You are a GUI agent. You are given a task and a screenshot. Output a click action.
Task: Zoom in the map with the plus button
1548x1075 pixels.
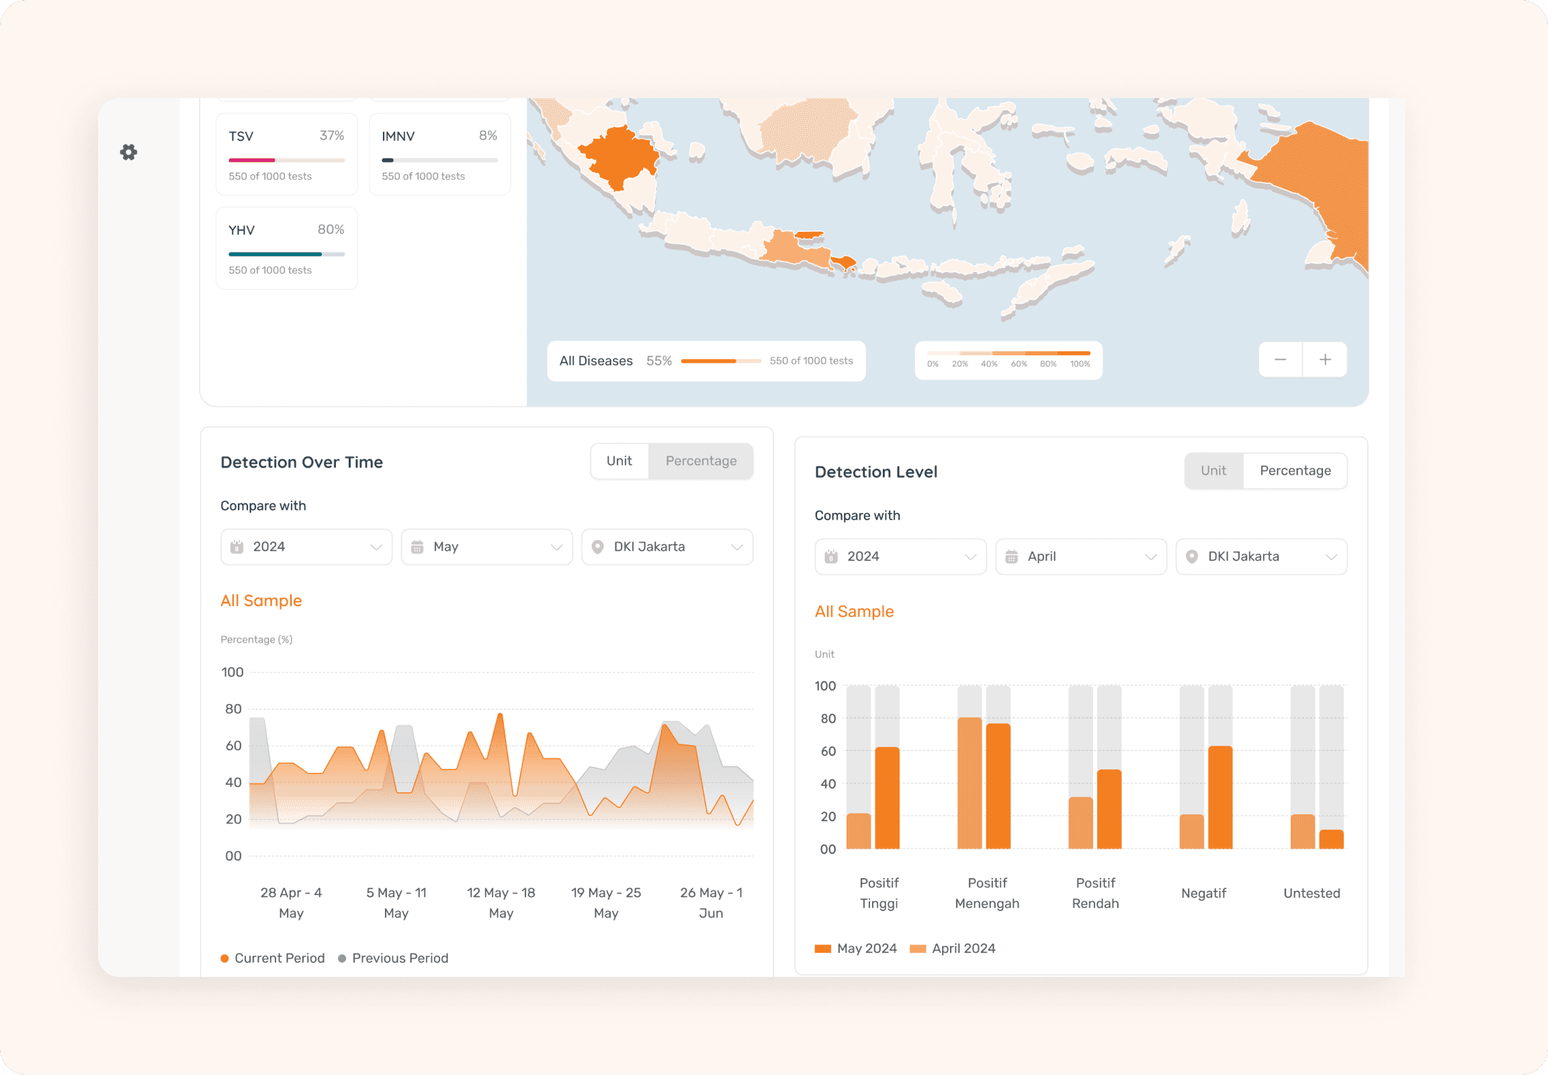1324,359
